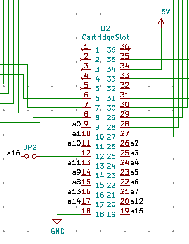Click the GND text label
This screenshot has width=189, height=244.
click(x=57, y=231)
